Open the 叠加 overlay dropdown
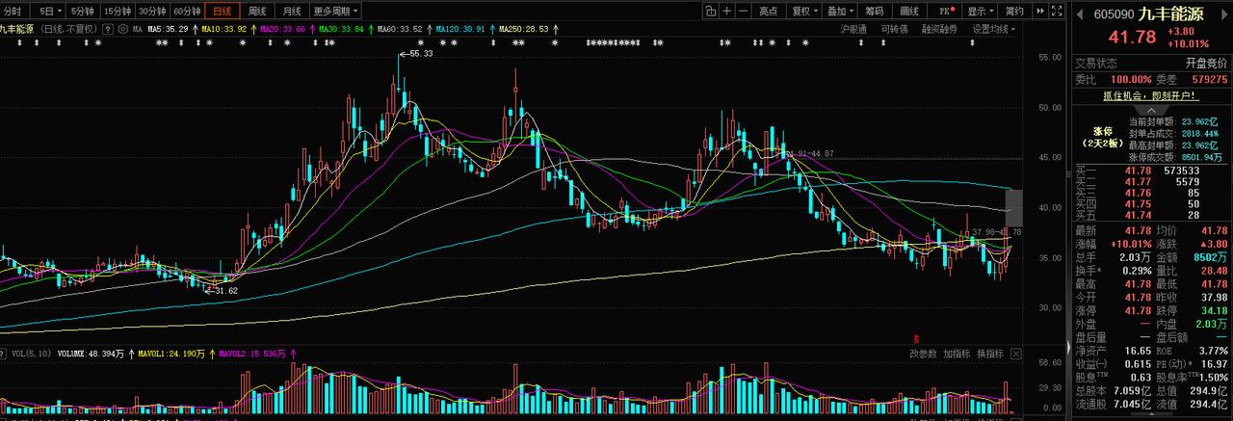Viewport: 1233px width, 421px height. (840, 11)
